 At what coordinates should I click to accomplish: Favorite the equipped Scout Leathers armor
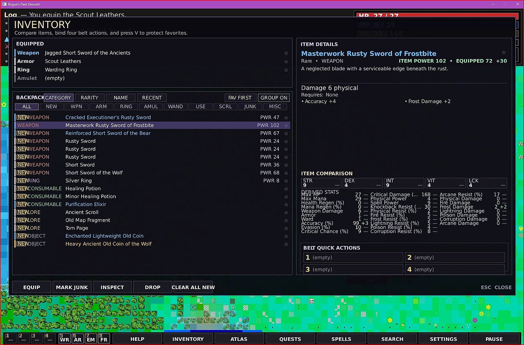click(x=286, y=61)
